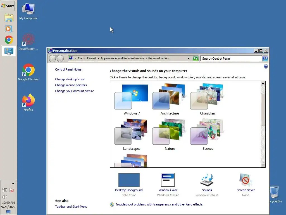This screenshot has height=215, width=286.
Task: Refresh the Personalization page
Action: [196, 59]
